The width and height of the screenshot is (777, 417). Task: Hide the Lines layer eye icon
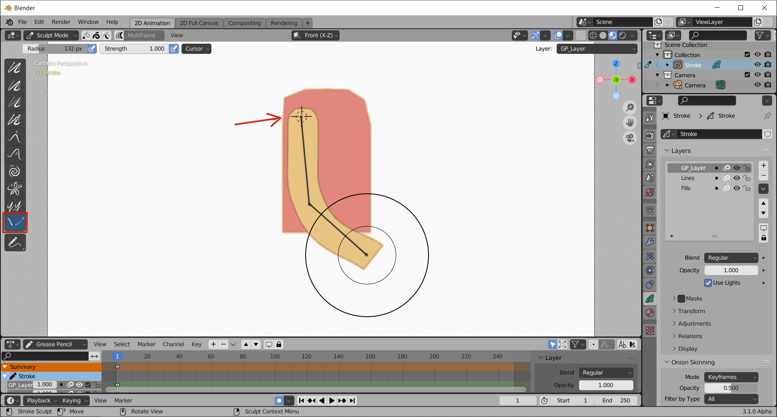coord(737,178)
